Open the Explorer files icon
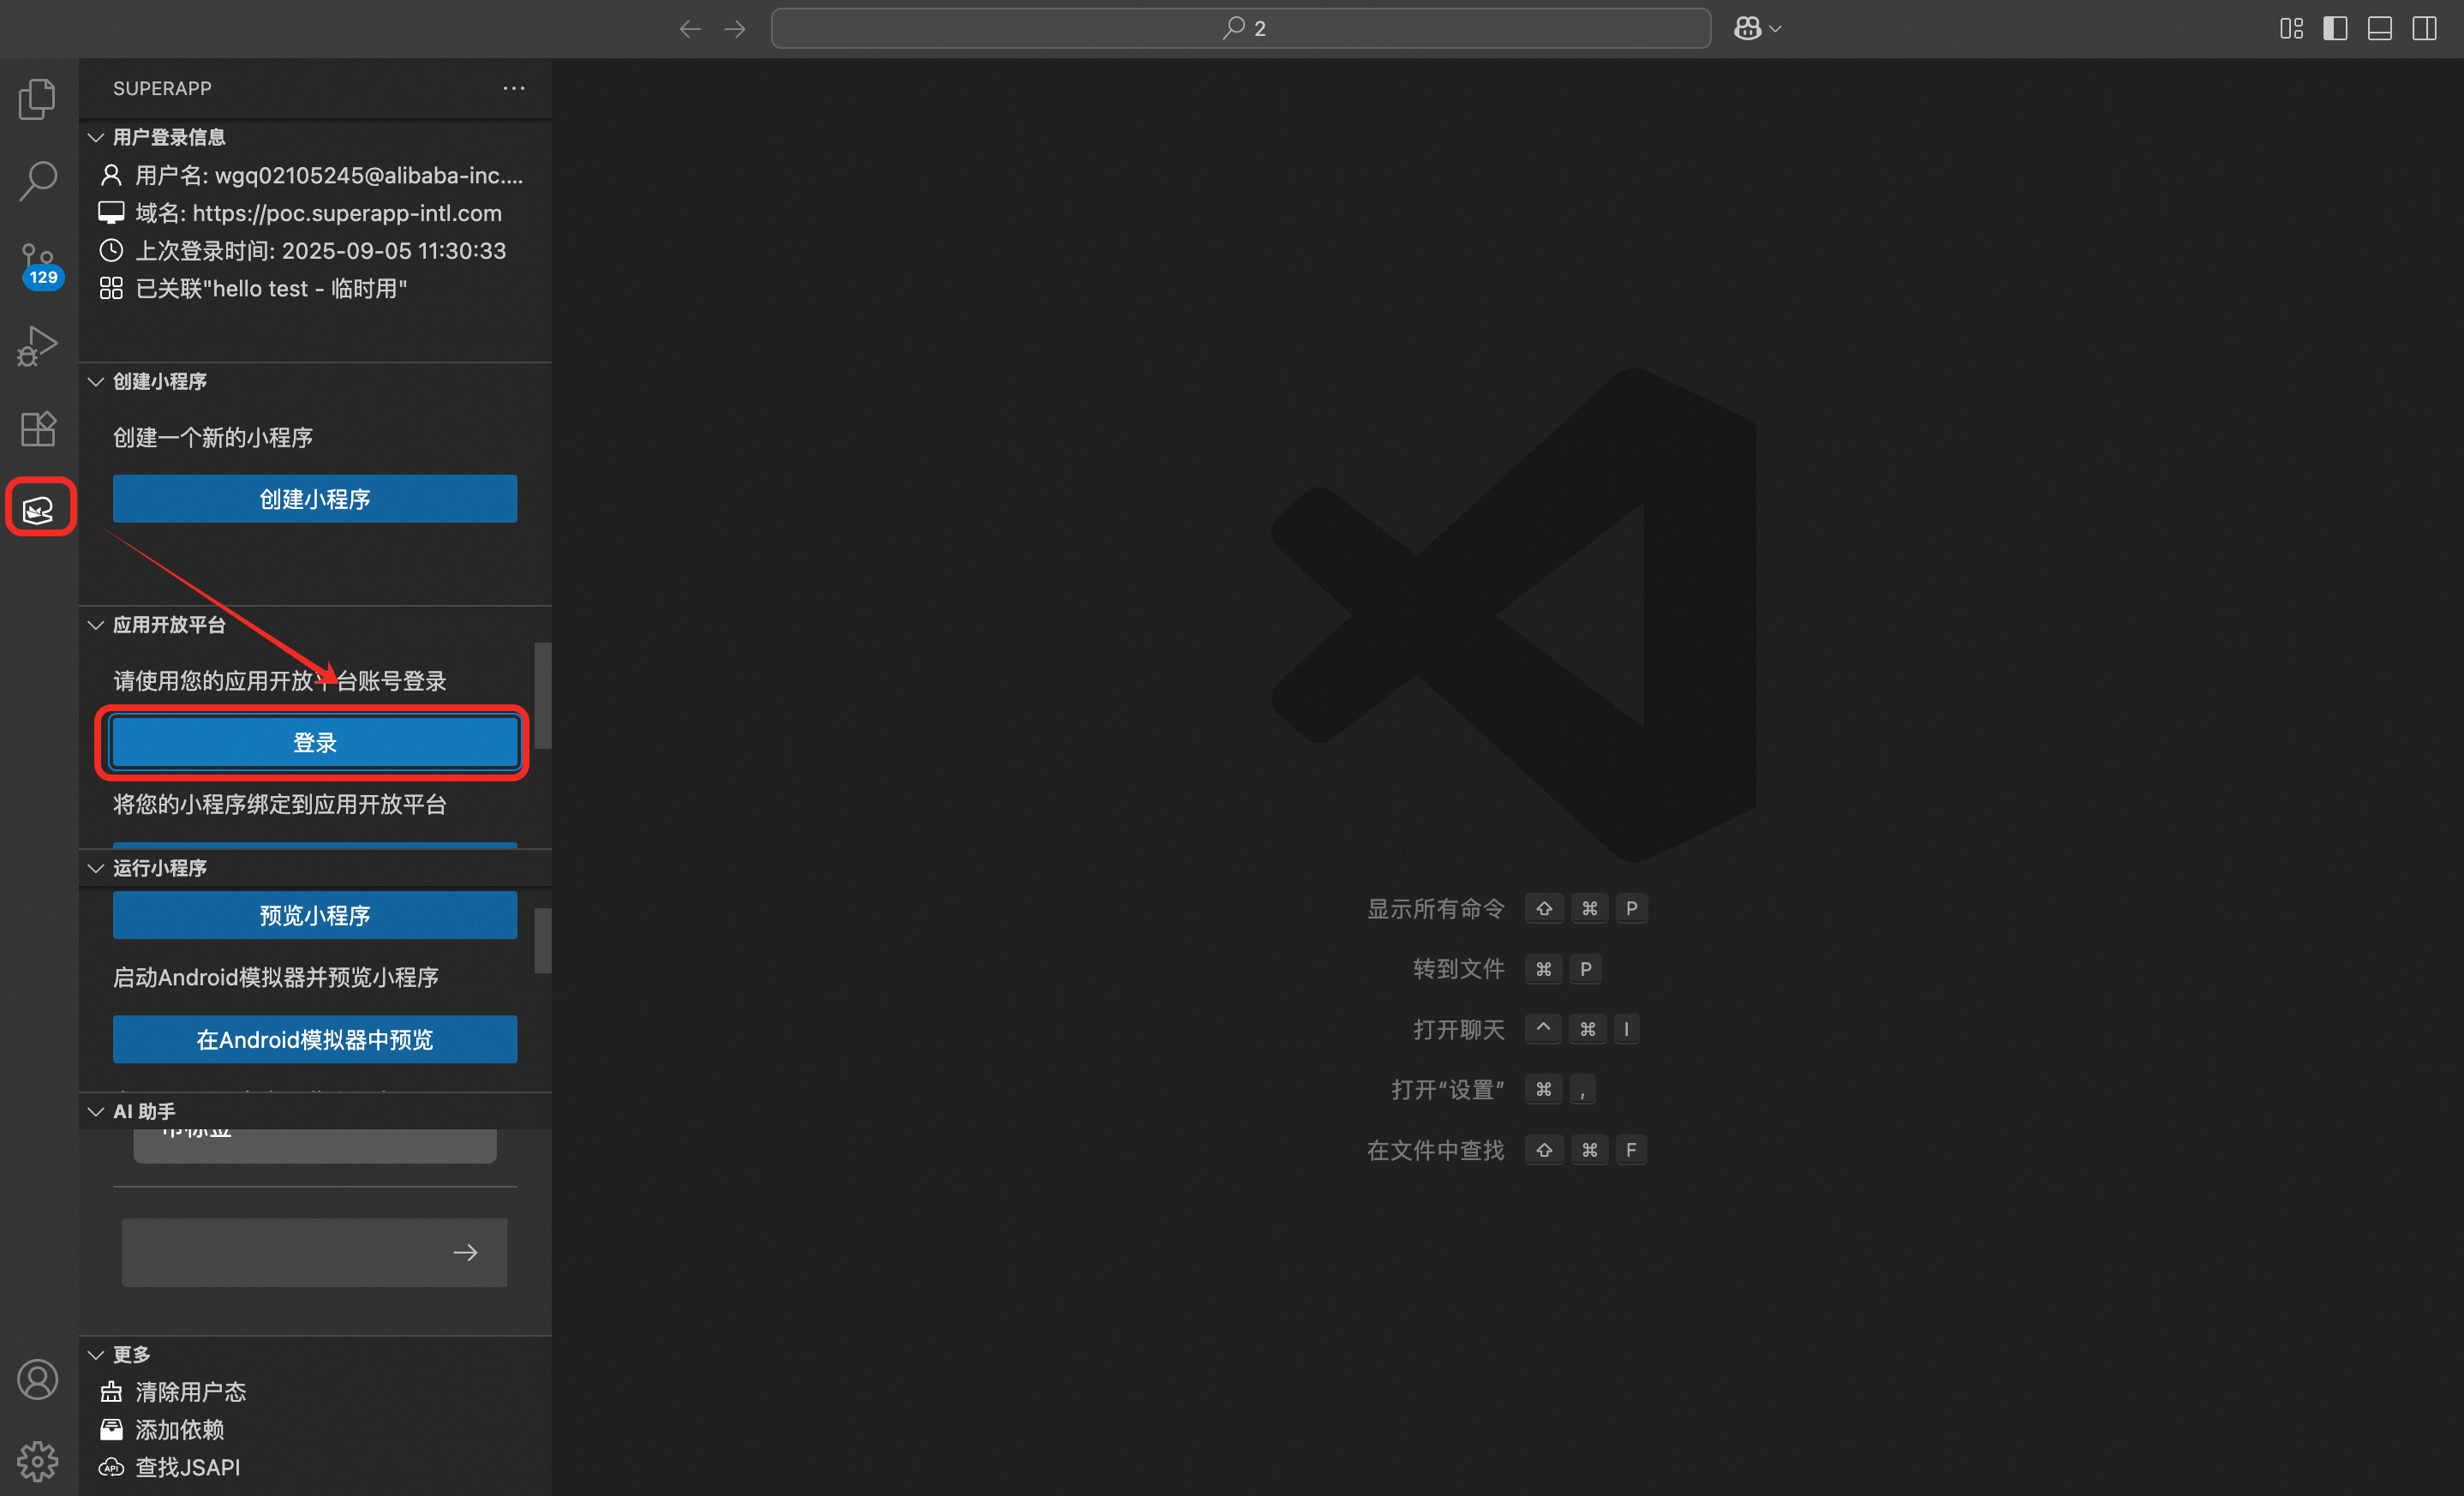The width and height of the screenshot is (2464, 1496). point(38,98)
